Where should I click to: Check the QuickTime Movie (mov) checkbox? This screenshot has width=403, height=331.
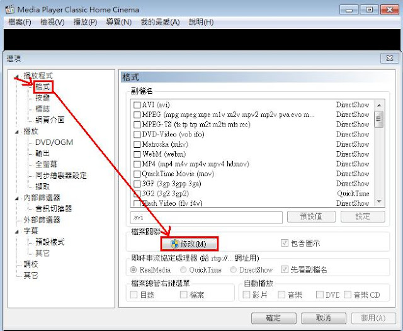(x=137, y=174)
